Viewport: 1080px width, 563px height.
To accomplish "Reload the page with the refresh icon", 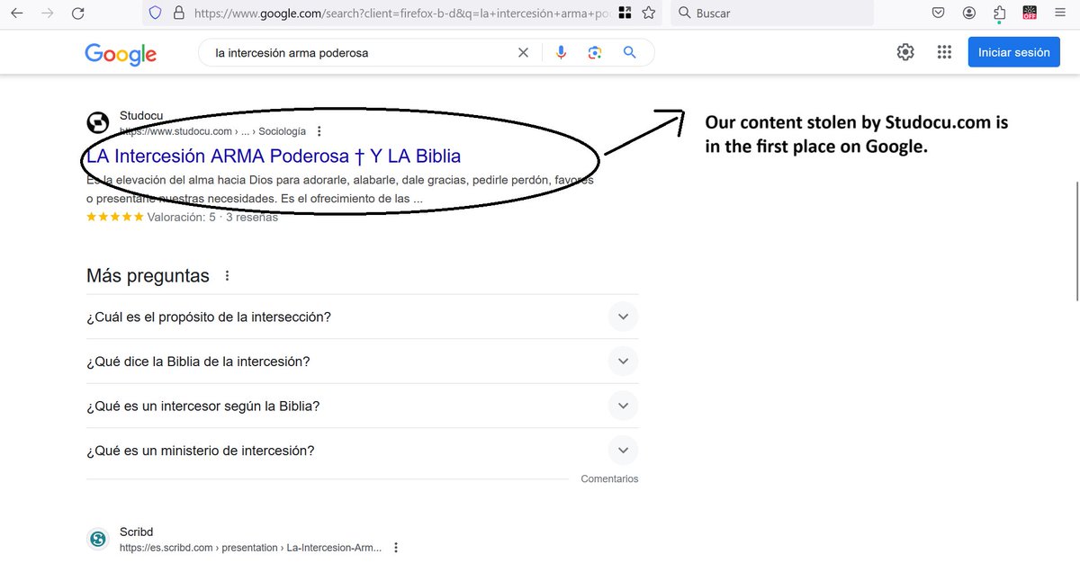I will [78, 13].
